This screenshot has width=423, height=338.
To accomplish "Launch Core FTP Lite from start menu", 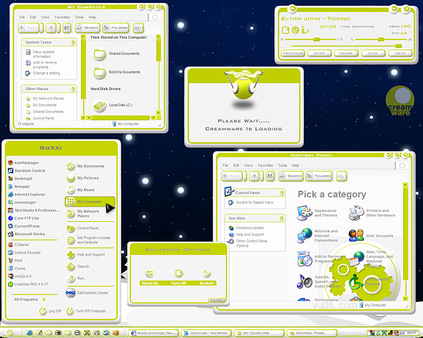I will coord(23,218).
